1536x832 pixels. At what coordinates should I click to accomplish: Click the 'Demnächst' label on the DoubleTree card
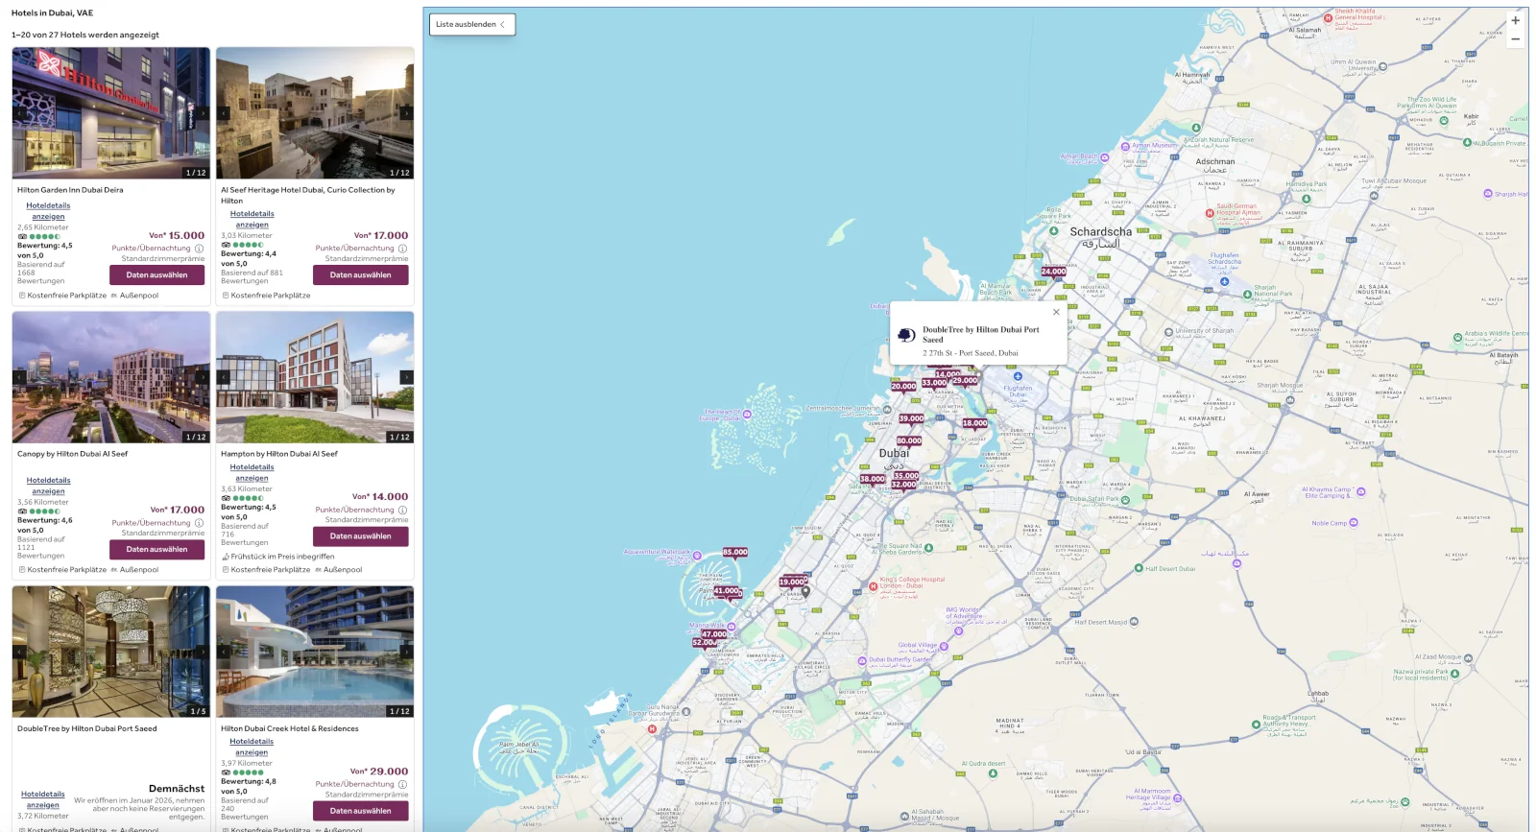point(177,789)
